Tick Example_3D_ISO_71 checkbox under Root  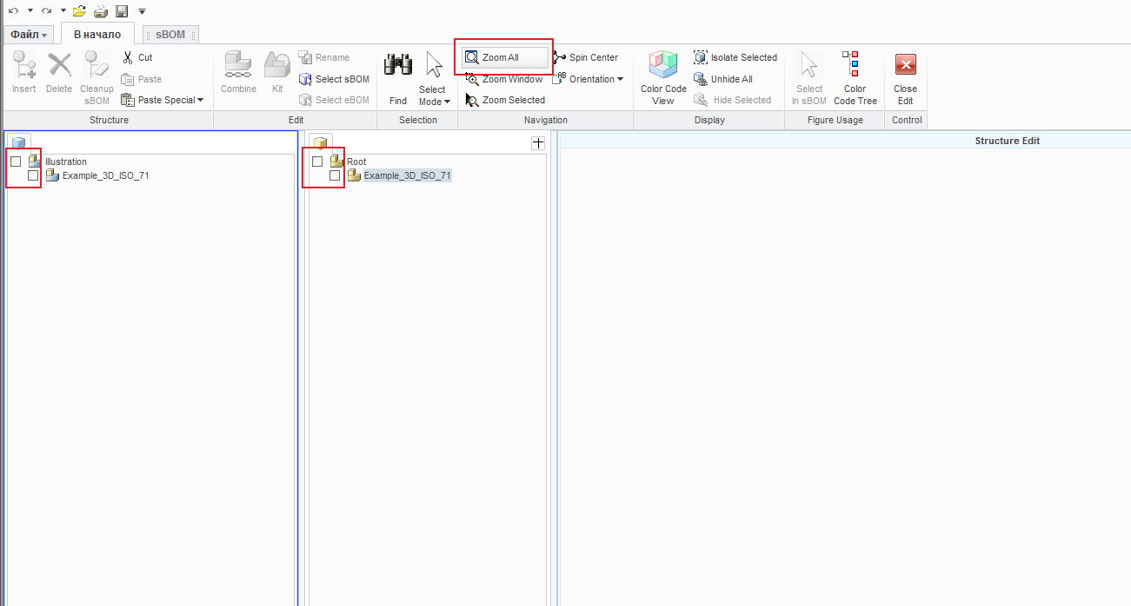(x=335, y=175)
